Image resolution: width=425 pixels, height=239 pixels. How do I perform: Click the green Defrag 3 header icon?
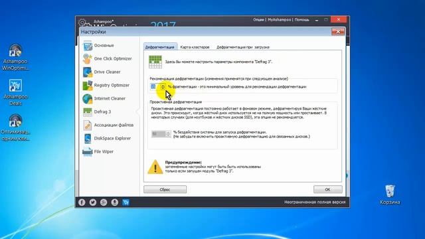coord(155,62)
